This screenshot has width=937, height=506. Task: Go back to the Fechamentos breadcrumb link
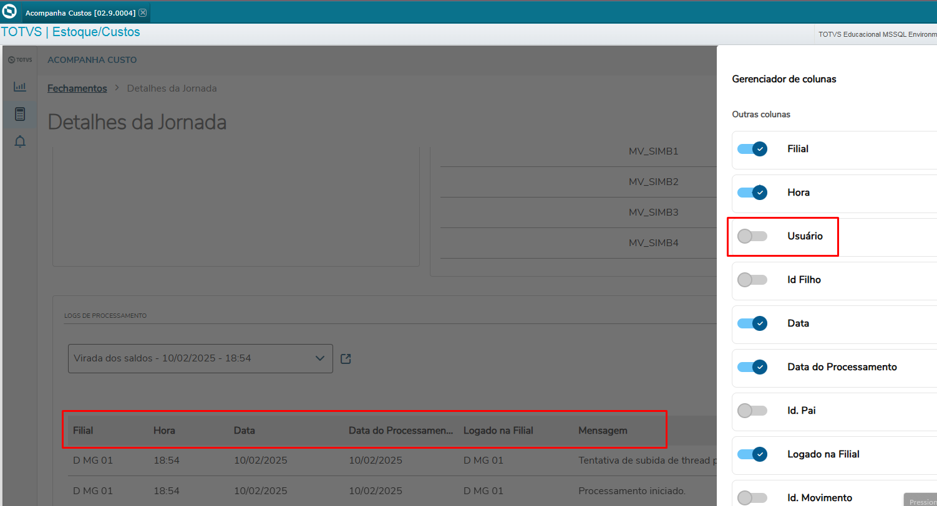(77, 88)
